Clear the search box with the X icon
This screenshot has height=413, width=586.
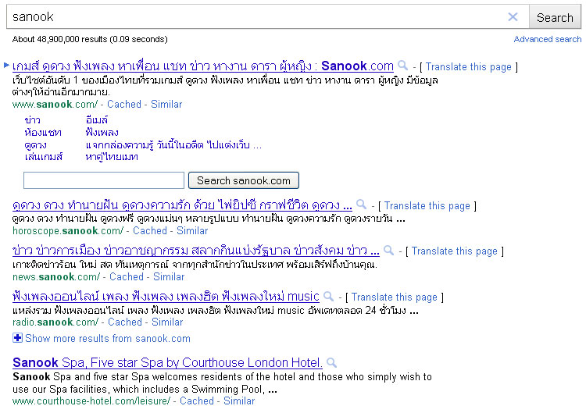tap(513, 17)
